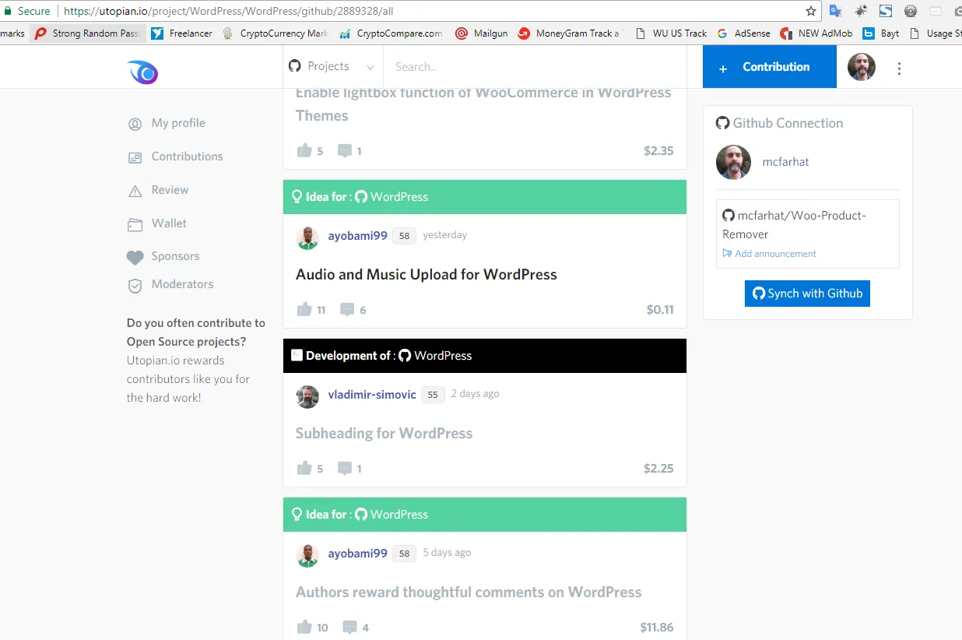Open AdSense bookmark
The width and height of the screenshot is (962, 640).
pyautogui.click(x=743, y=33)
